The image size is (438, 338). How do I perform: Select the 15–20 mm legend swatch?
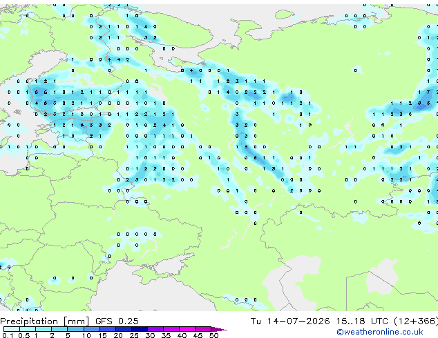point(108,329)
